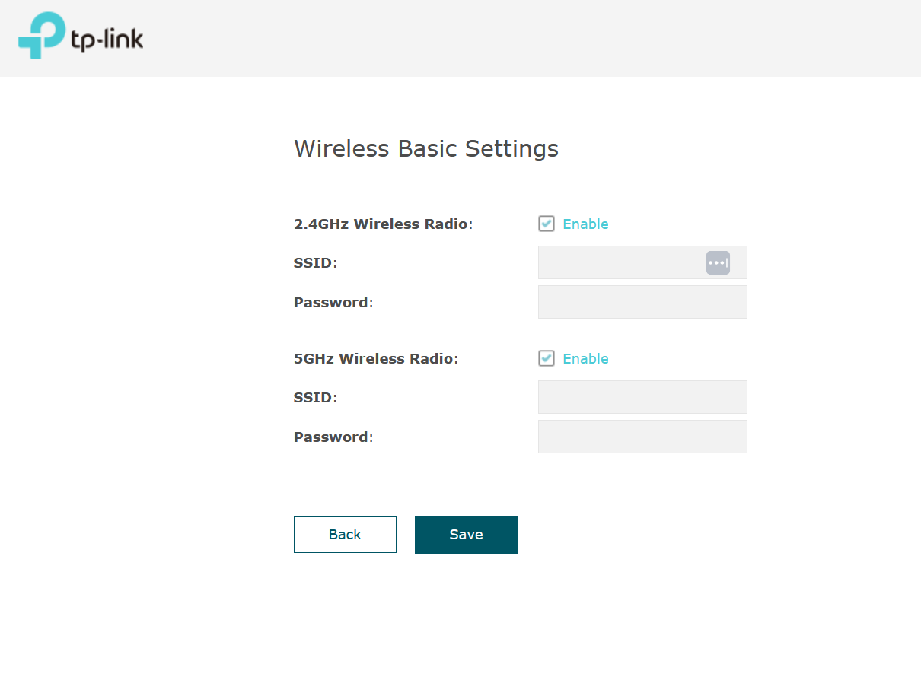Click the Enable label for 5GHz radio
Image resolution: width=921 pixels, height=680 pixels.
(x=585, y=359)
